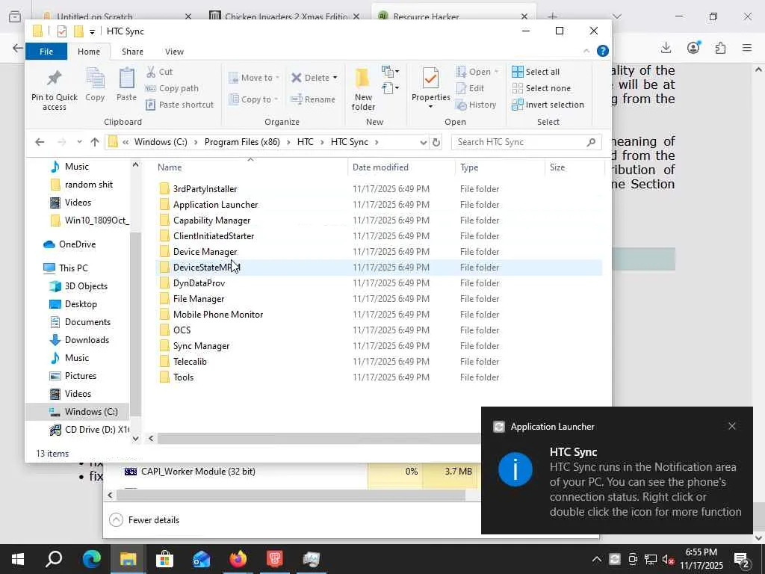Click Select all
Screen dimensions: 765x574
[536, 72]
